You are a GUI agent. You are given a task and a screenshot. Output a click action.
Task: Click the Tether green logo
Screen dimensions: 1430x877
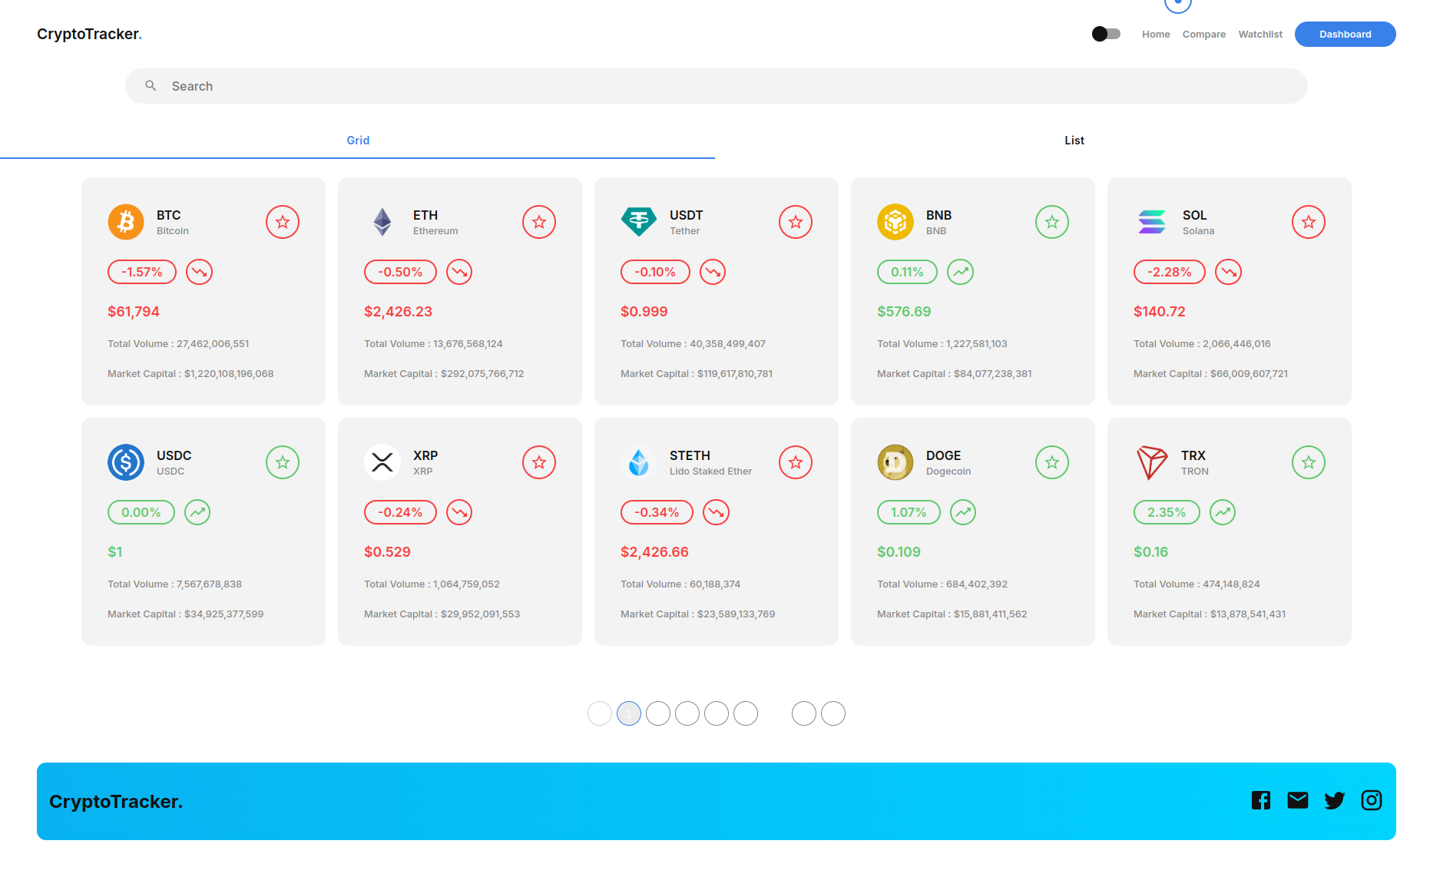(639, 222)
